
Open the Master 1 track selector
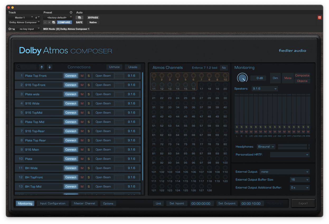21,18
